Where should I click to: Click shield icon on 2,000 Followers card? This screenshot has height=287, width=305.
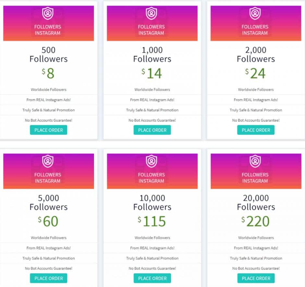pos(255,13)
